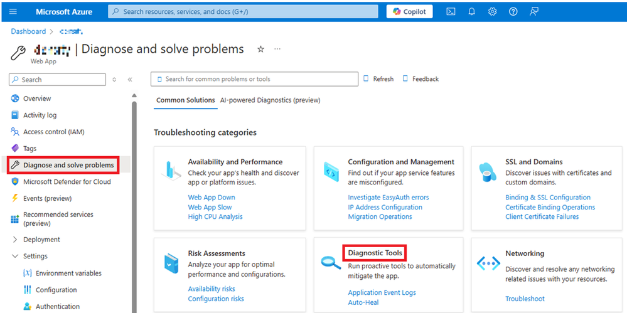This screenshot has width=627, height=313.
Task: Click the Feedback toolbar button
Action: [x=421, y=79]
